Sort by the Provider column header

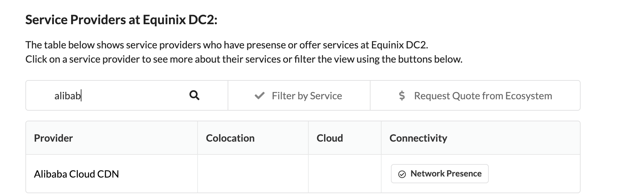53,138
